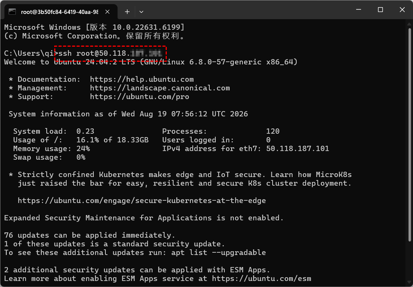Click the processes count 120
The image size is (413, 287).
click(273, 131)
